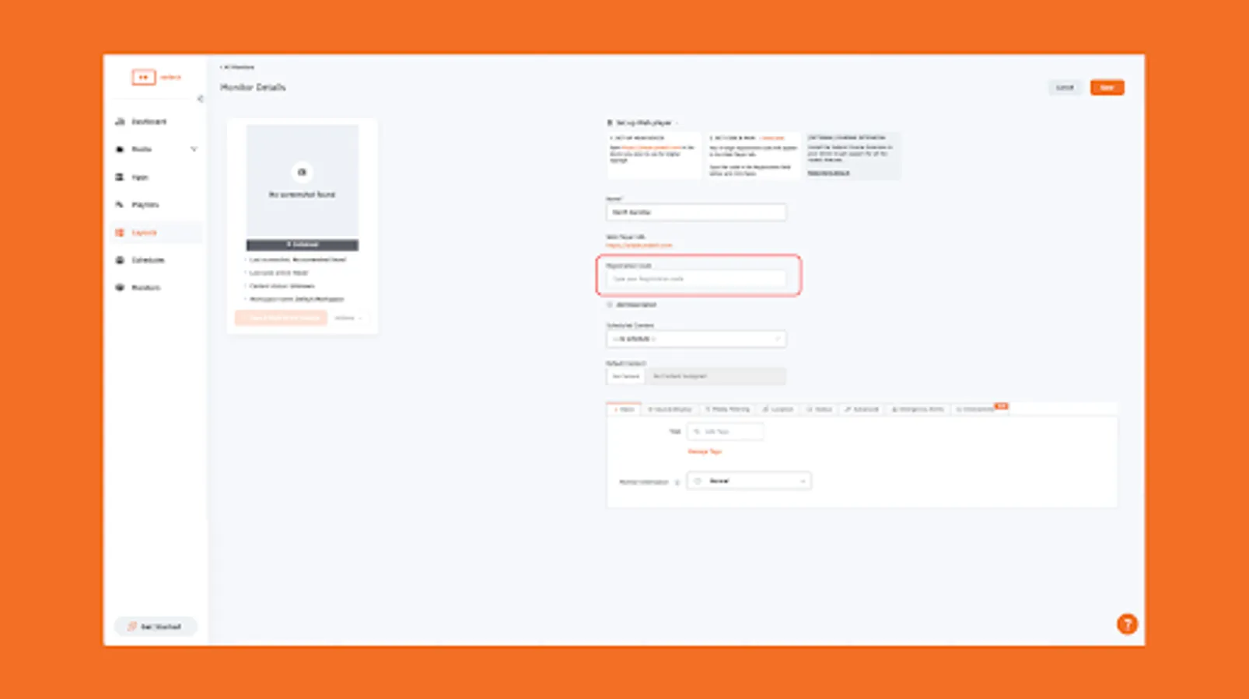Toggle the checkbox below Registration code
This screenshot has width=1249, height=699.
610,305
